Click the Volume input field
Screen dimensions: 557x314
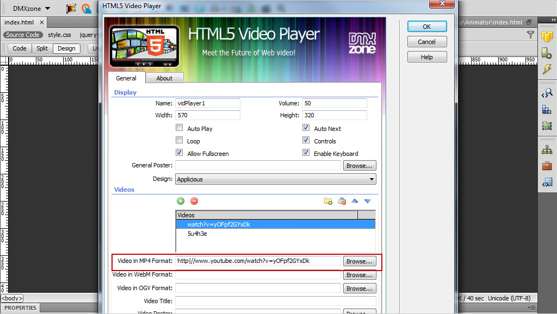(x=335, y=103)
